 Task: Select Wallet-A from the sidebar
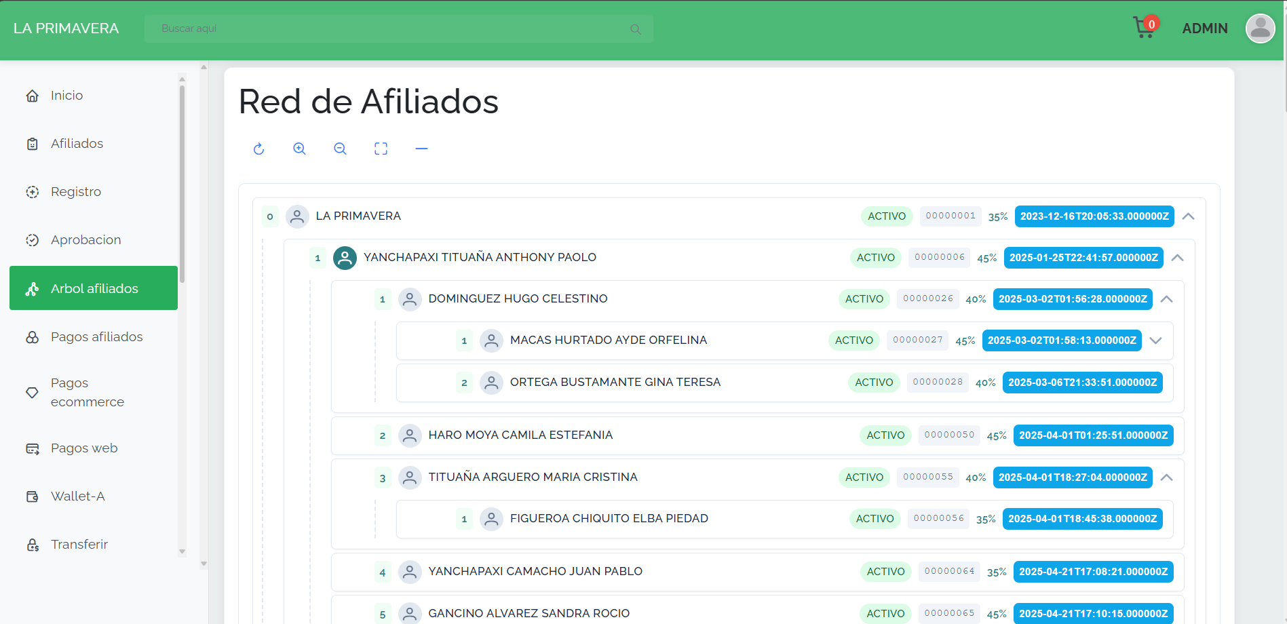pyautogui.click(x=77, y=496)
